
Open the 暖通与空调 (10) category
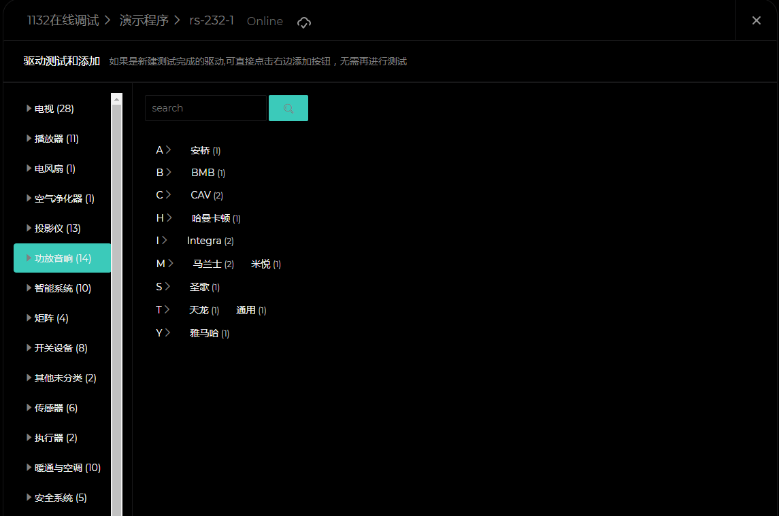[62, 468]
